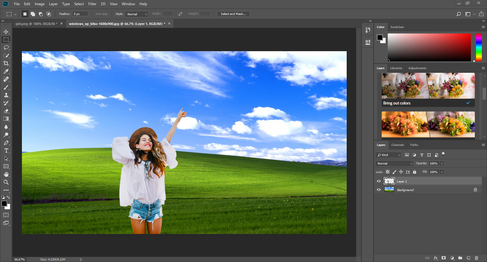Create a new layer from Layers panel
The width and height of the screenshot is (487, 262).
(468, 258)
